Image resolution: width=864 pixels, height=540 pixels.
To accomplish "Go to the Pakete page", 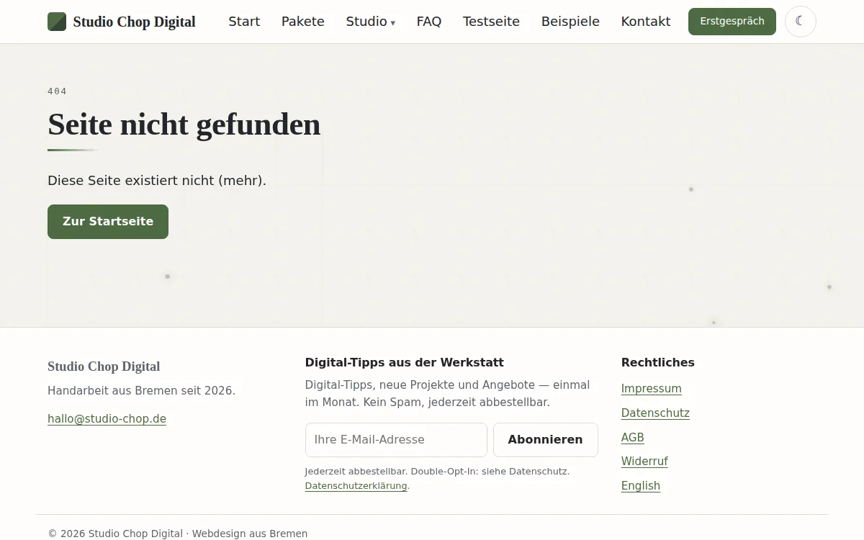I will coord(303,22).
